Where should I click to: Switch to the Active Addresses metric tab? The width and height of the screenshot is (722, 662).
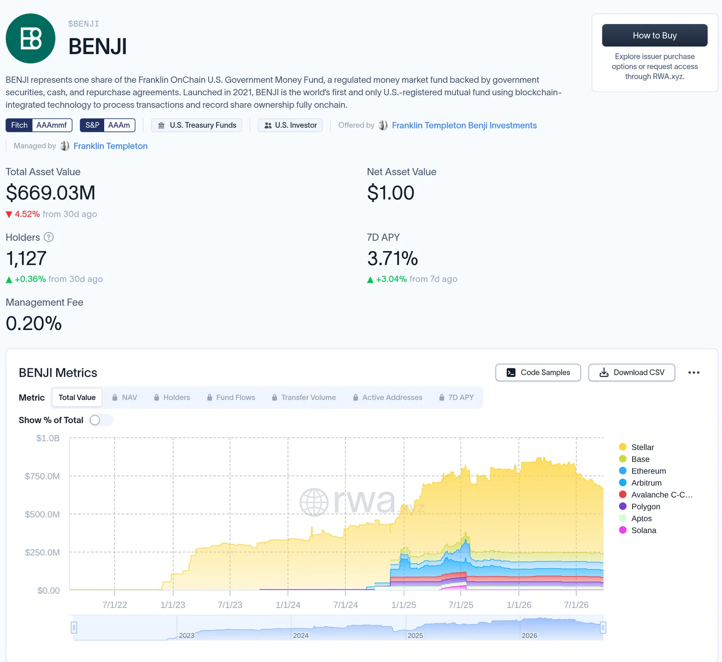(388, 397)
